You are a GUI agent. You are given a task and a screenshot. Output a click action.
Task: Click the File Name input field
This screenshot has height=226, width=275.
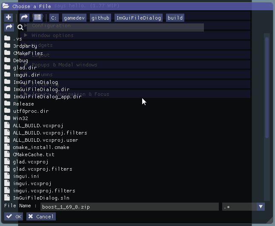[129, 207]
